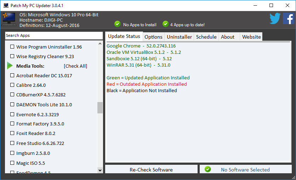Check Wise Program Uninstaller 1.96
The height and width of the screenshot is (180, 296).
12,46
